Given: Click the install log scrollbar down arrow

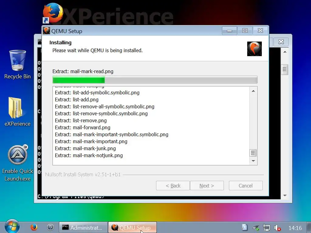Looking at the screenshot, I should pos(253,161).
